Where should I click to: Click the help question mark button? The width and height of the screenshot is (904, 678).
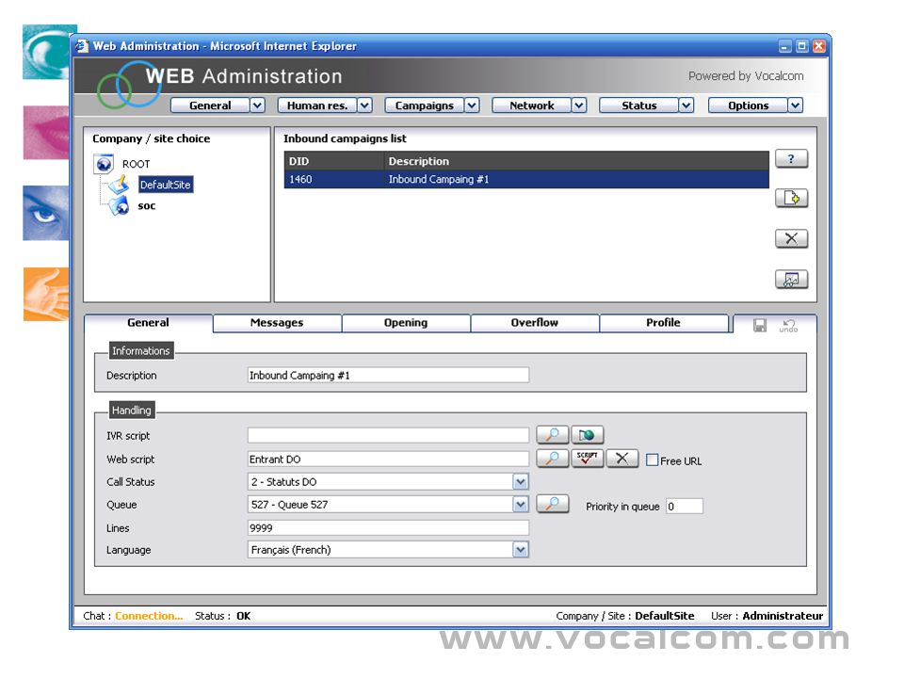[791, 158]
